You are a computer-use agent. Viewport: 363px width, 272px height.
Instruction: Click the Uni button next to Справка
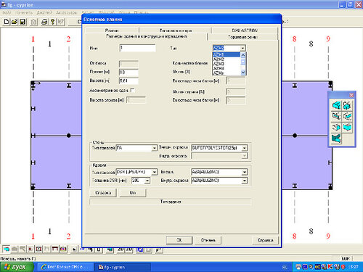tap(133, 193)
